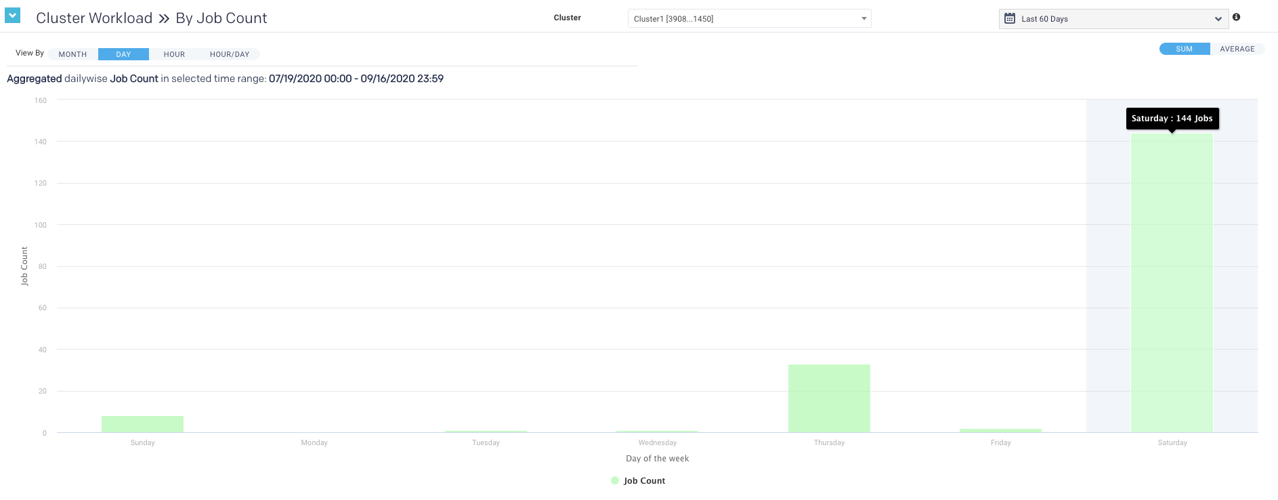1278x500 pixels.
Task: Click the Friday bar in chart
Action: [1000, 430]
